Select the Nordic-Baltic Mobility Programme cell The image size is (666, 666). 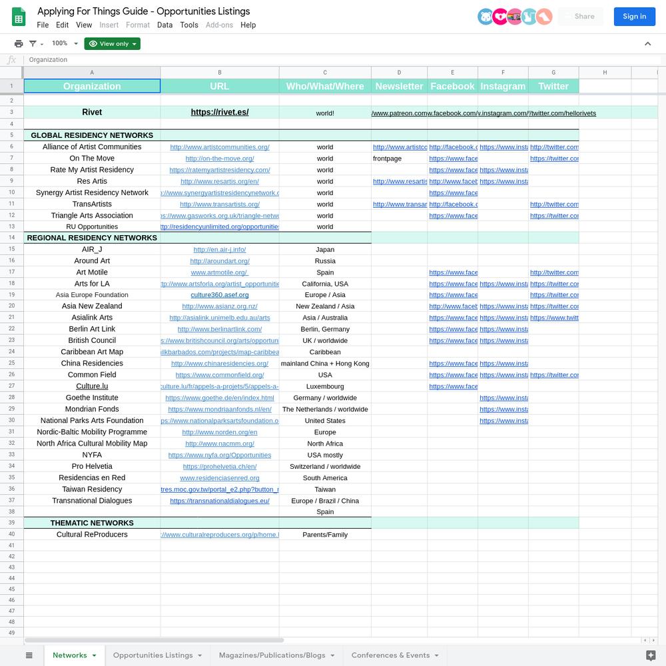[92, 432]
